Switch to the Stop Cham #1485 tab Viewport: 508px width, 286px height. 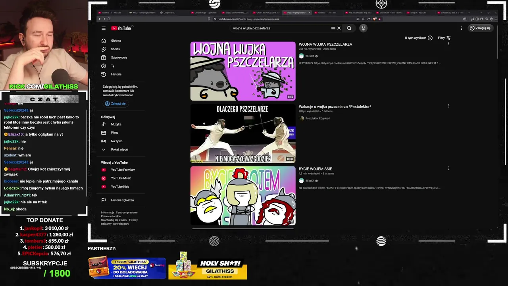coord(390,13)
